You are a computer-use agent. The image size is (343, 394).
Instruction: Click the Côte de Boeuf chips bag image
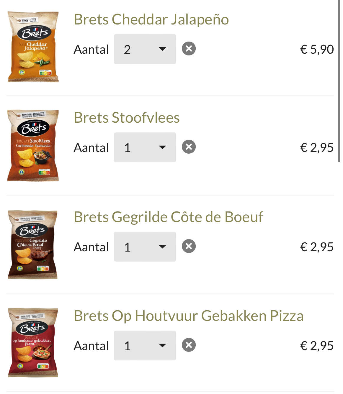pos(32,244)
